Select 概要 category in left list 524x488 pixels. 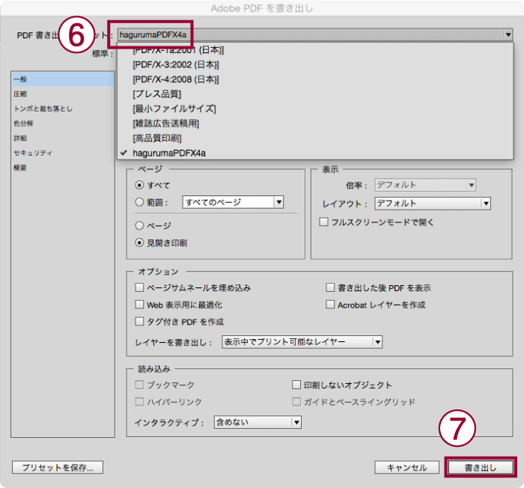[x=63, y=168]
